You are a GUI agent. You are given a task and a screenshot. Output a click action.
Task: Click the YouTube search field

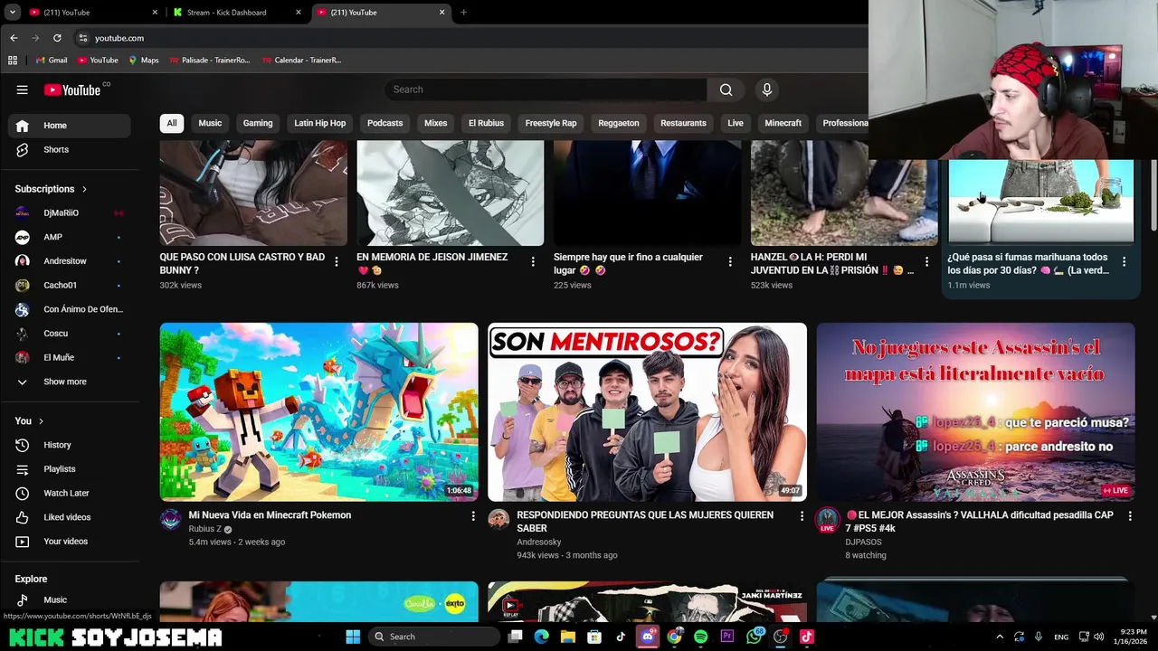tap(546, 90)
